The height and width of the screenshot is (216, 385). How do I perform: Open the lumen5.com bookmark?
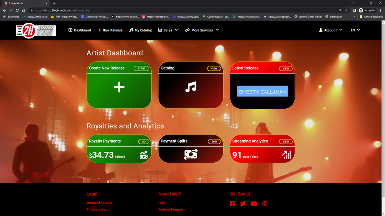tap(186, 17)
